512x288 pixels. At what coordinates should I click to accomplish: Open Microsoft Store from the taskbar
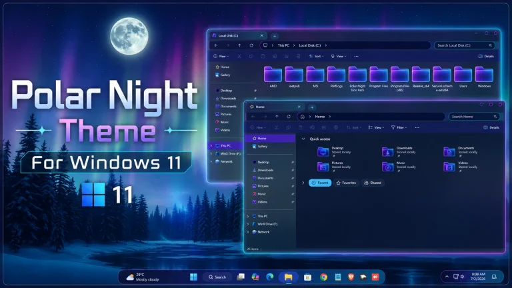[307, 277]
